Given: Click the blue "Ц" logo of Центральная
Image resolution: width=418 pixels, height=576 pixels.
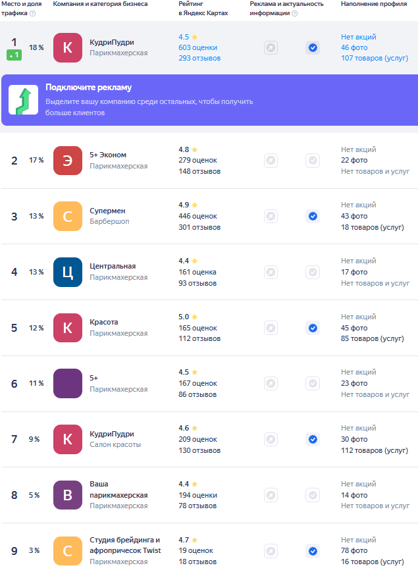Looking at the screenshot, I should [68, 272].
